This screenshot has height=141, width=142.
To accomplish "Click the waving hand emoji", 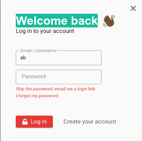I will [109, 21].
